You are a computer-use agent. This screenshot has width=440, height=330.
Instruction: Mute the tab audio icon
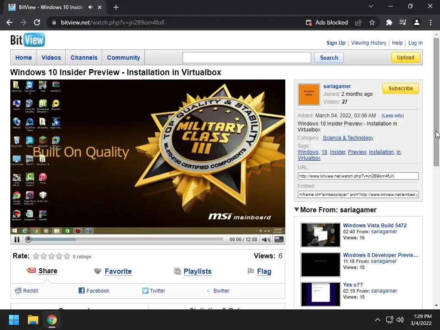point(90,7)
